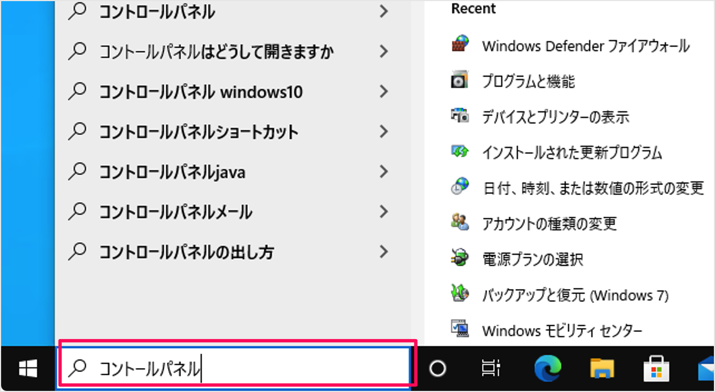Viewport: 715px width, 392px height.
Task: Open アカウントの種類の変更 recent item
Action: tap(550, 224)
